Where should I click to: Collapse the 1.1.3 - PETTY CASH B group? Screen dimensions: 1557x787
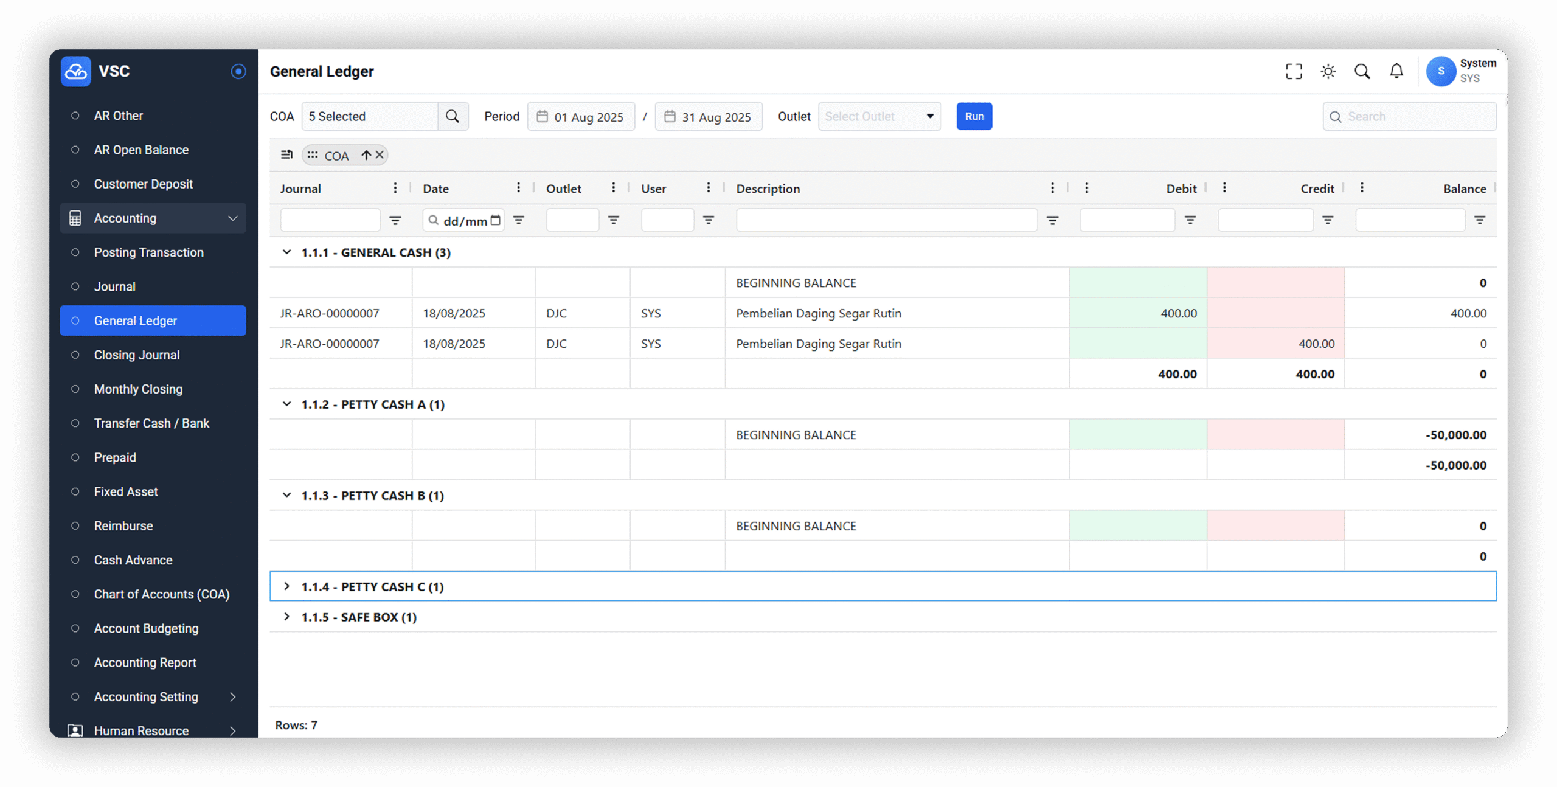(286, 495)
